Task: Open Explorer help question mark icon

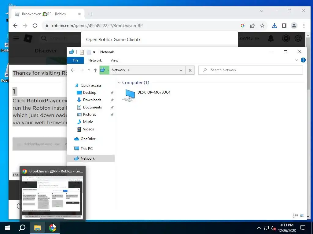Action: tap(303, 60)
